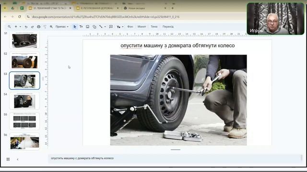Click the zoom magnifier tool icon
Screen dimensions: 307x172
pos(51,27)
